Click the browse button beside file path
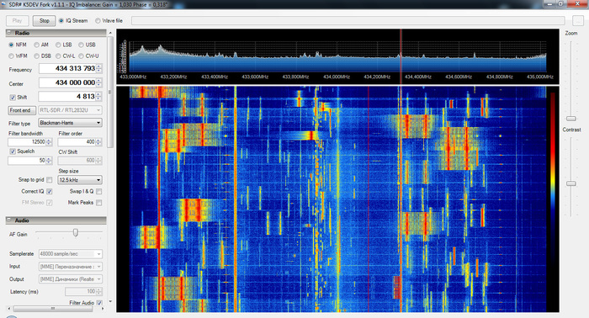The image size is (589, 318). click(x=577, y=21)
